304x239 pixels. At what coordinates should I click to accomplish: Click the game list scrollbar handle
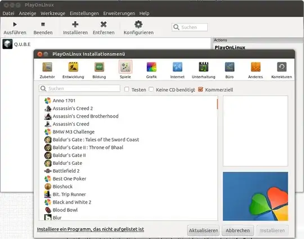click(217, 104)
